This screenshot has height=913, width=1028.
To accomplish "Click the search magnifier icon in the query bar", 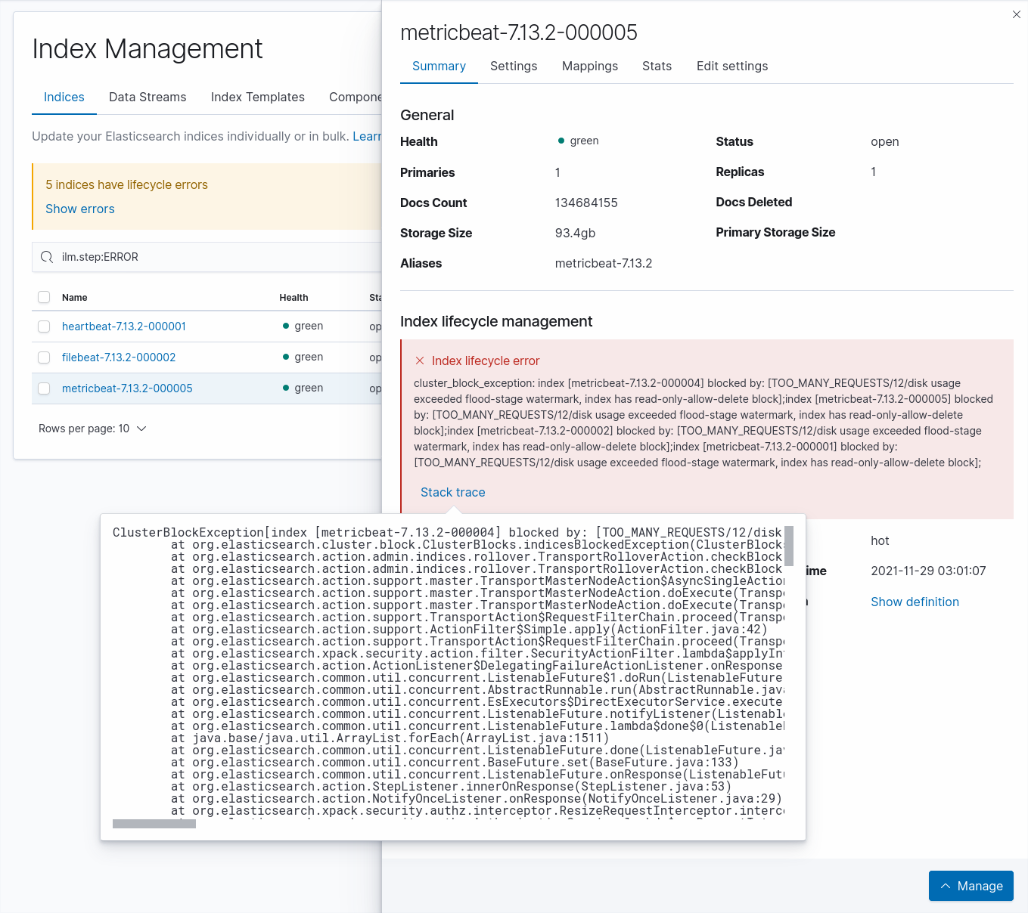I will click(47, 257).
